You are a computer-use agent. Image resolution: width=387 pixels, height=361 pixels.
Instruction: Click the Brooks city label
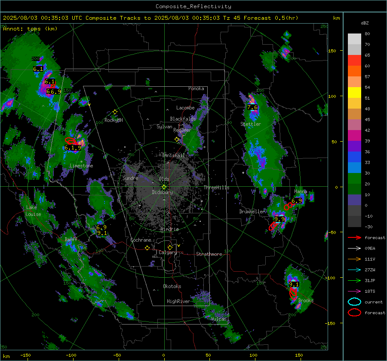click(306, 300)
